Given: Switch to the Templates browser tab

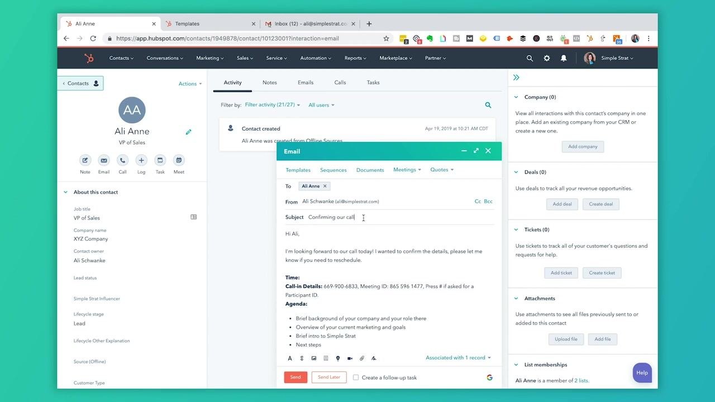Looking at the screenshot, I should pos(210,24).
